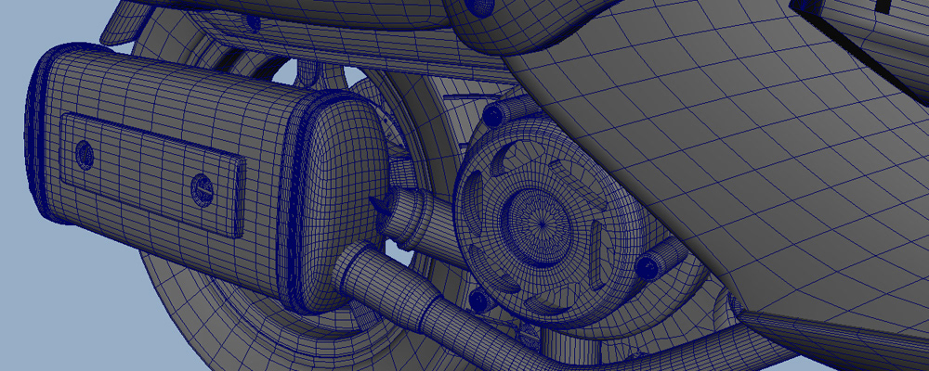Click the bottom bolt under the round cover
This screenshot has width=929, height=371.
[479, 300]
